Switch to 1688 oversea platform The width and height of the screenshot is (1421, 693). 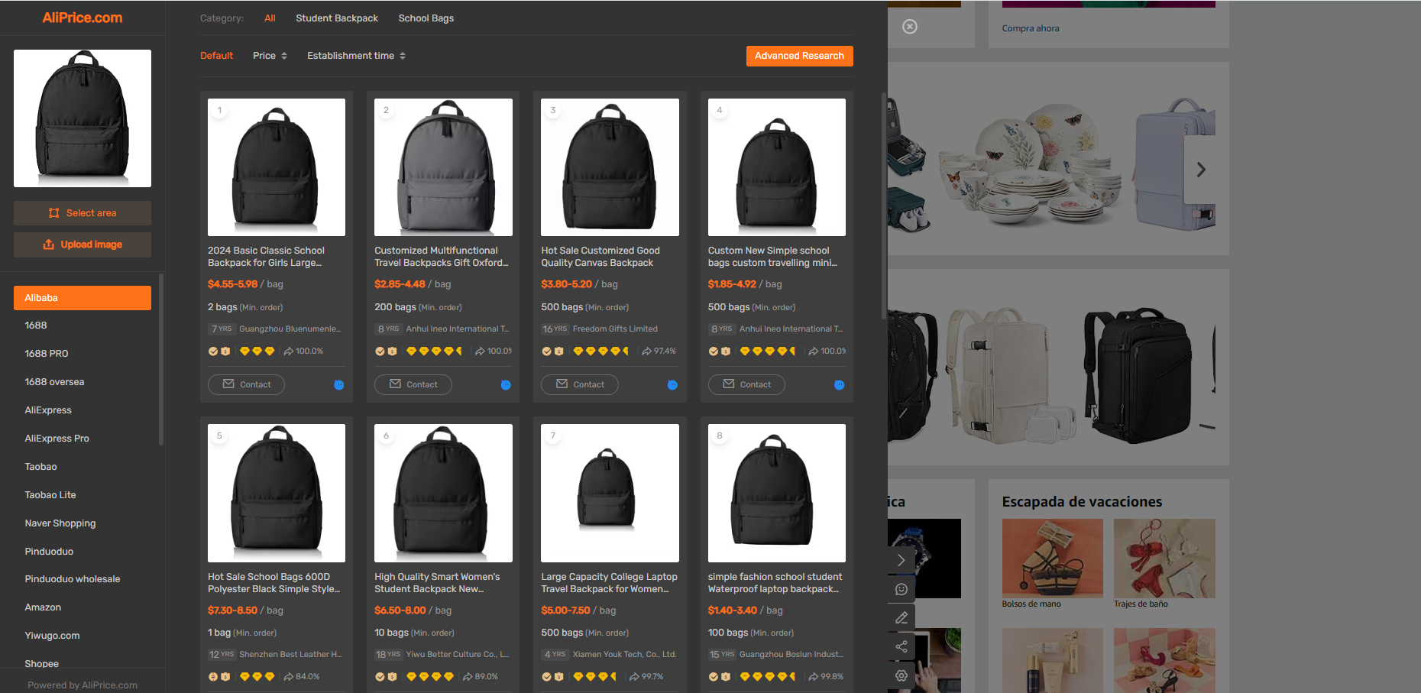click(54, 382)
